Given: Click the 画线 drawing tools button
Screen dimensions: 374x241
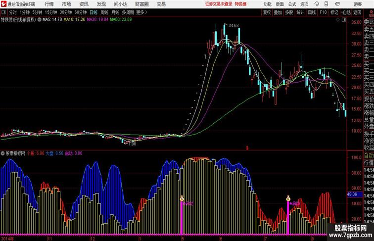Looking at the screenshot, I should [x=312, y=12].
